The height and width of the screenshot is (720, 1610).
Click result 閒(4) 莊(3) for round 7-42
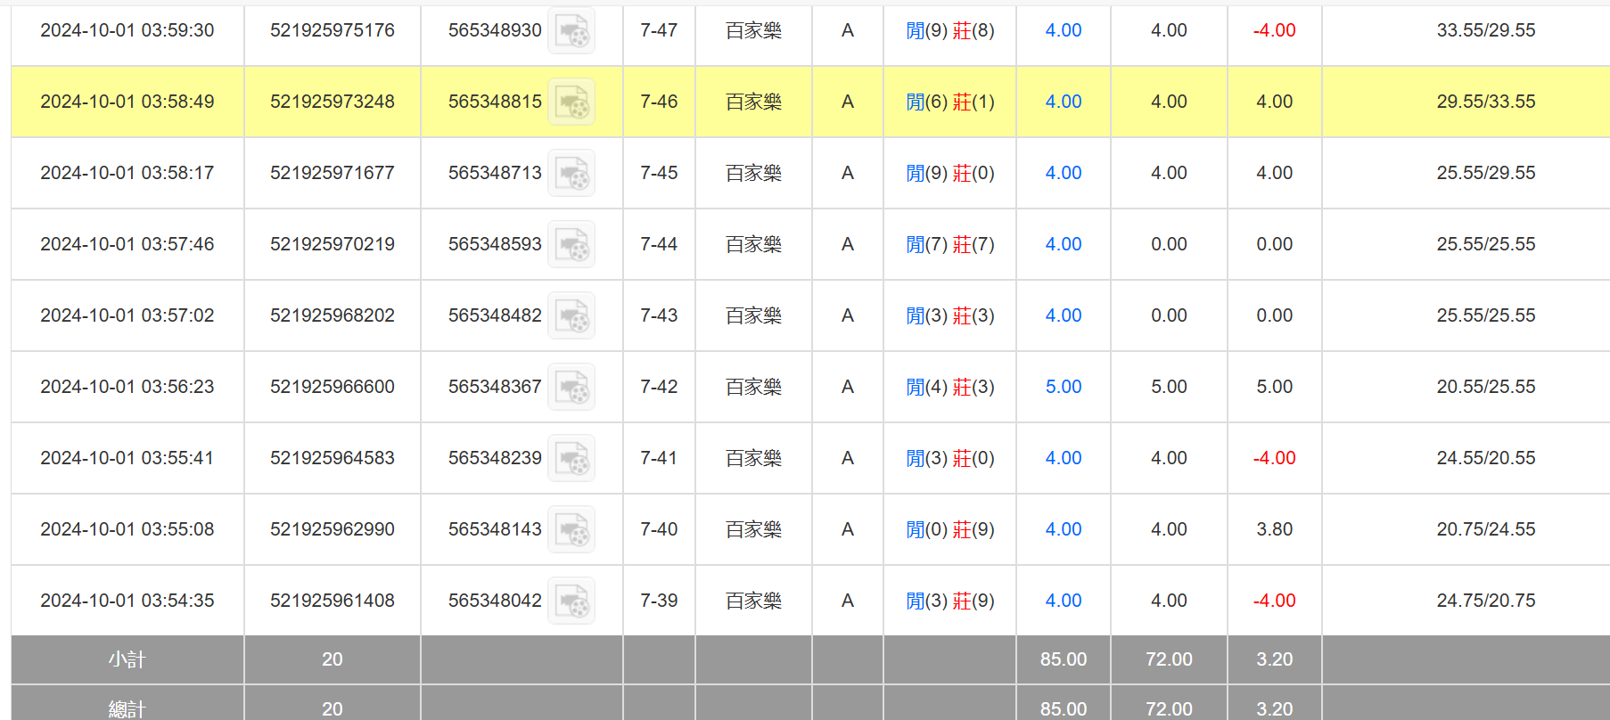[x=949, y=387]
